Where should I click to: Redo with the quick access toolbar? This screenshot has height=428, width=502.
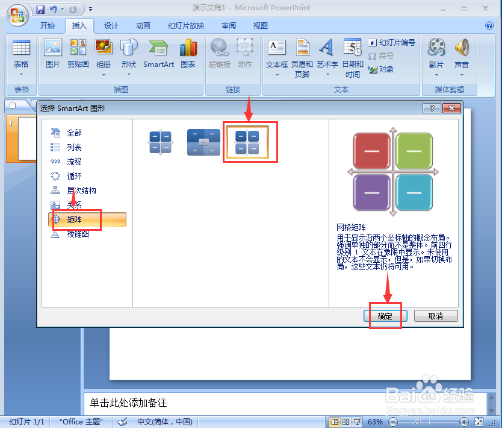click(73, 9)
